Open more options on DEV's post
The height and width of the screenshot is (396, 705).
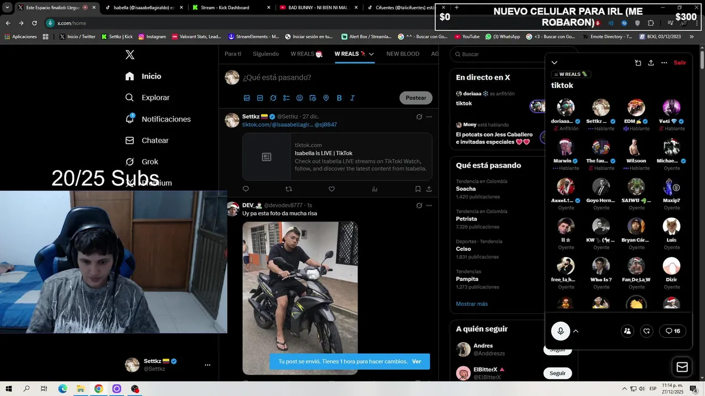[429, 206]
